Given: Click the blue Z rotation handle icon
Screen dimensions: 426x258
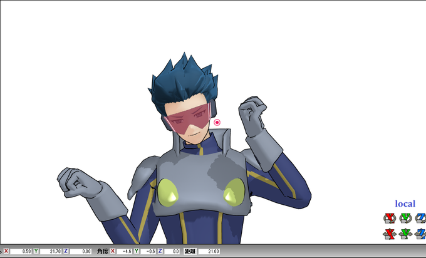Looking at the screenshot, I should click(420, 218).
